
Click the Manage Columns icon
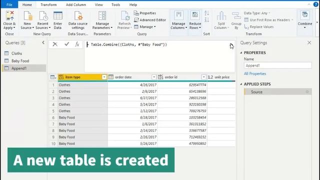click(x=178, y=15)
